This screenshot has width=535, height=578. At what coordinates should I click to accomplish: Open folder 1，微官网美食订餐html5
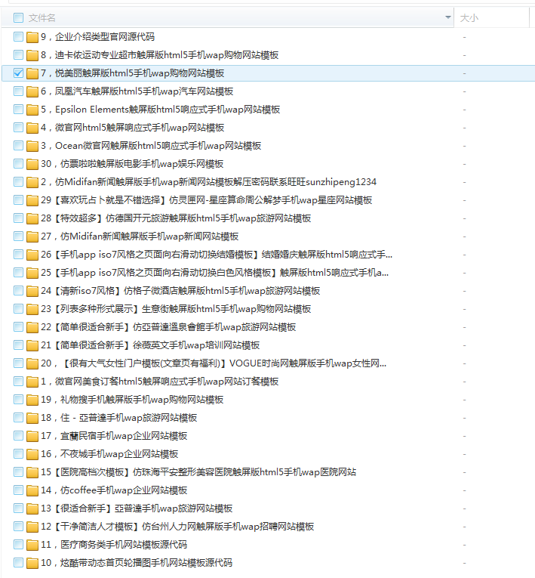(160, 381)
